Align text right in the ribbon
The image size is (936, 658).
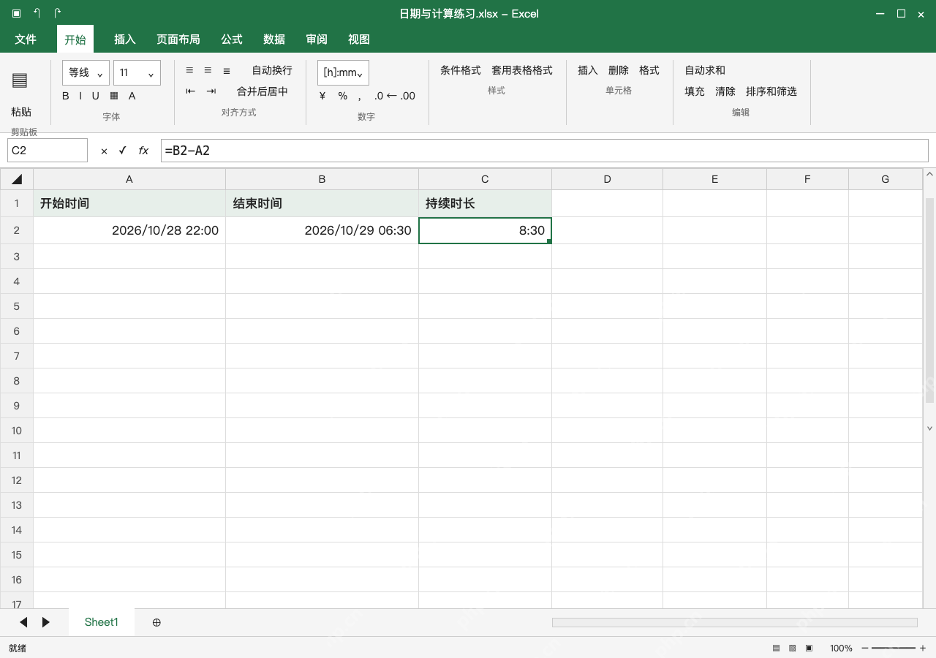point(227,70)
